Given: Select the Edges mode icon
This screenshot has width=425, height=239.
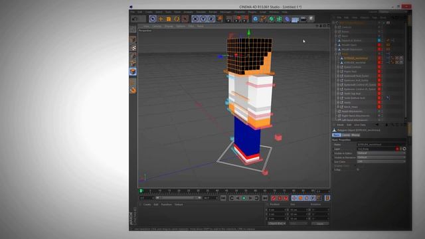Looking at the screenshot, I should [133, 64].
